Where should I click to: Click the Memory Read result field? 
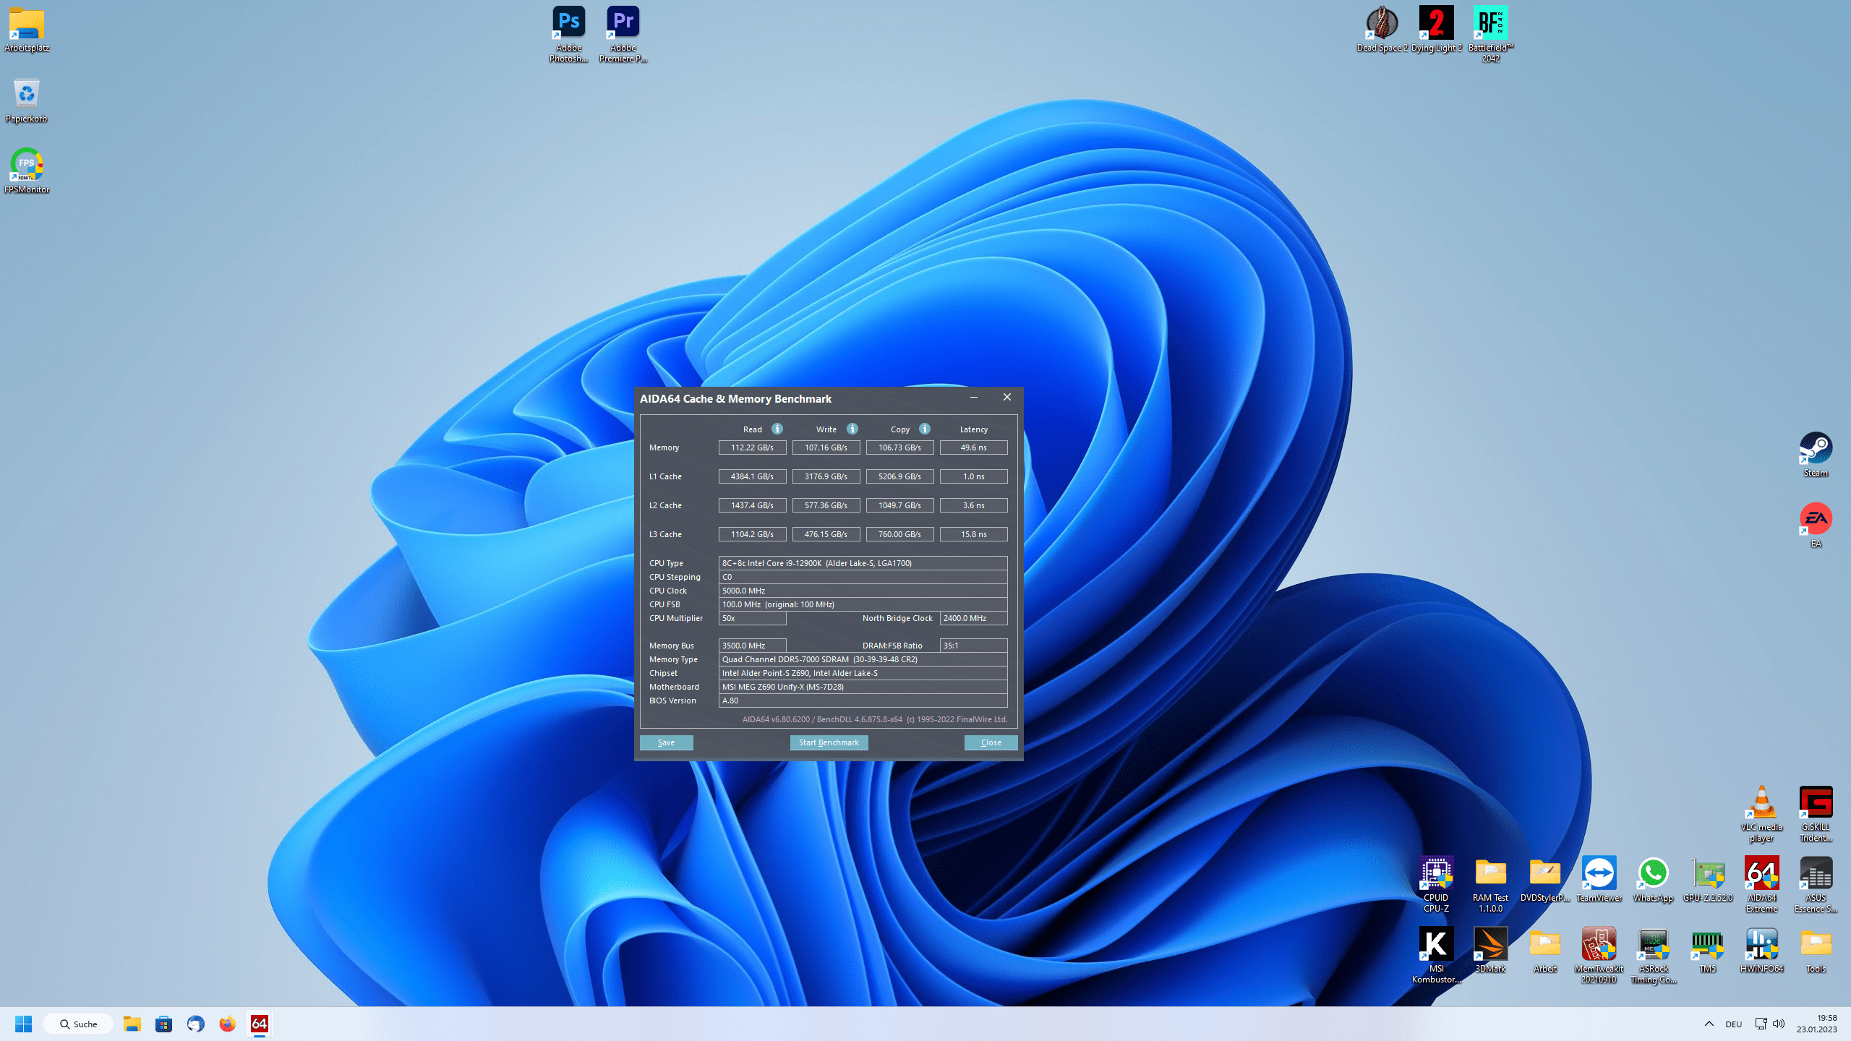coord(752,447)
